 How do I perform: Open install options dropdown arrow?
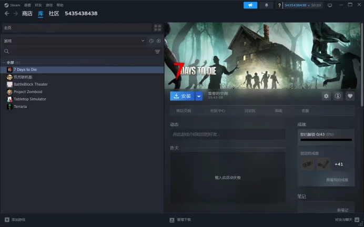pos(199,96)
